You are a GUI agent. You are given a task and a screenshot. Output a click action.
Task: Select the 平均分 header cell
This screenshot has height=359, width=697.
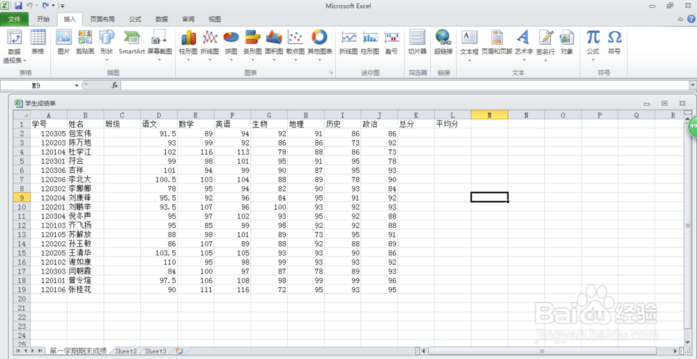(452, 124)
